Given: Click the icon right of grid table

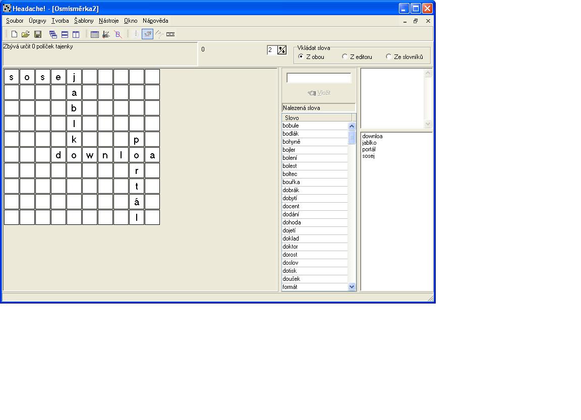Looking at the screenshot, I should (x=106, y=34).
